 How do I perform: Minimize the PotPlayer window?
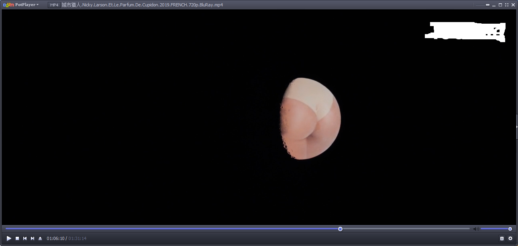point(494,5)
